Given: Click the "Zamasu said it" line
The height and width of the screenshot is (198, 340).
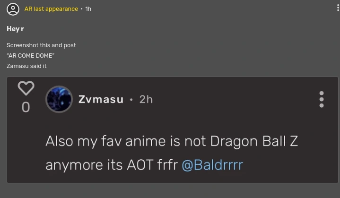Looking at the screenshot, I should pyautogui.click(x=26, y=66).
